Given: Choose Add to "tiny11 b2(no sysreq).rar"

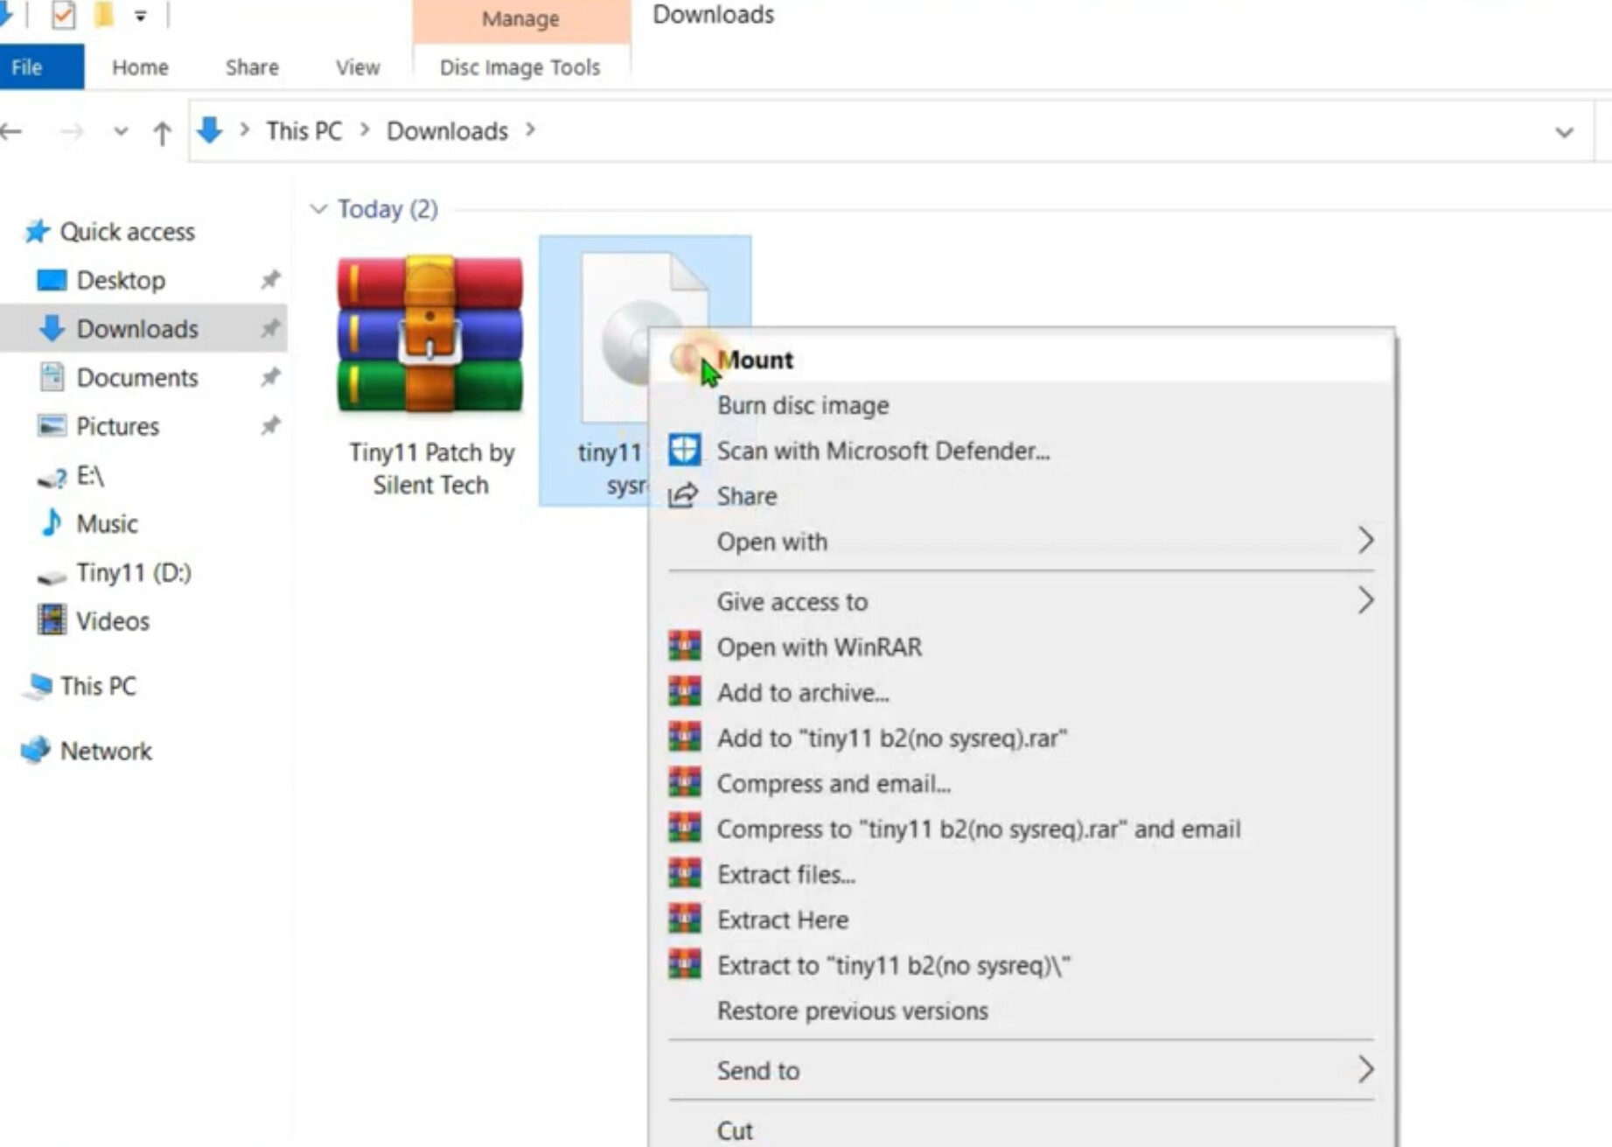Looking at the screenshot, I should (1022, 738).
